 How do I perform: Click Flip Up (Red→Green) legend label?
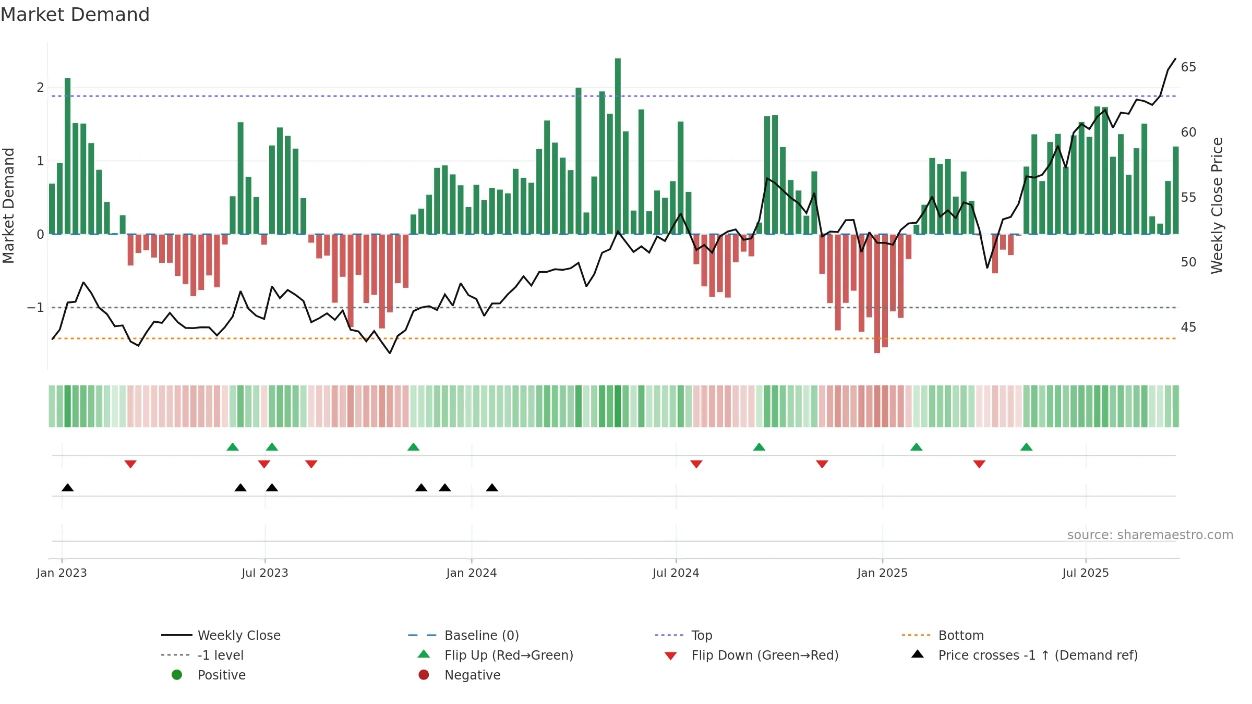coord(509,655)
